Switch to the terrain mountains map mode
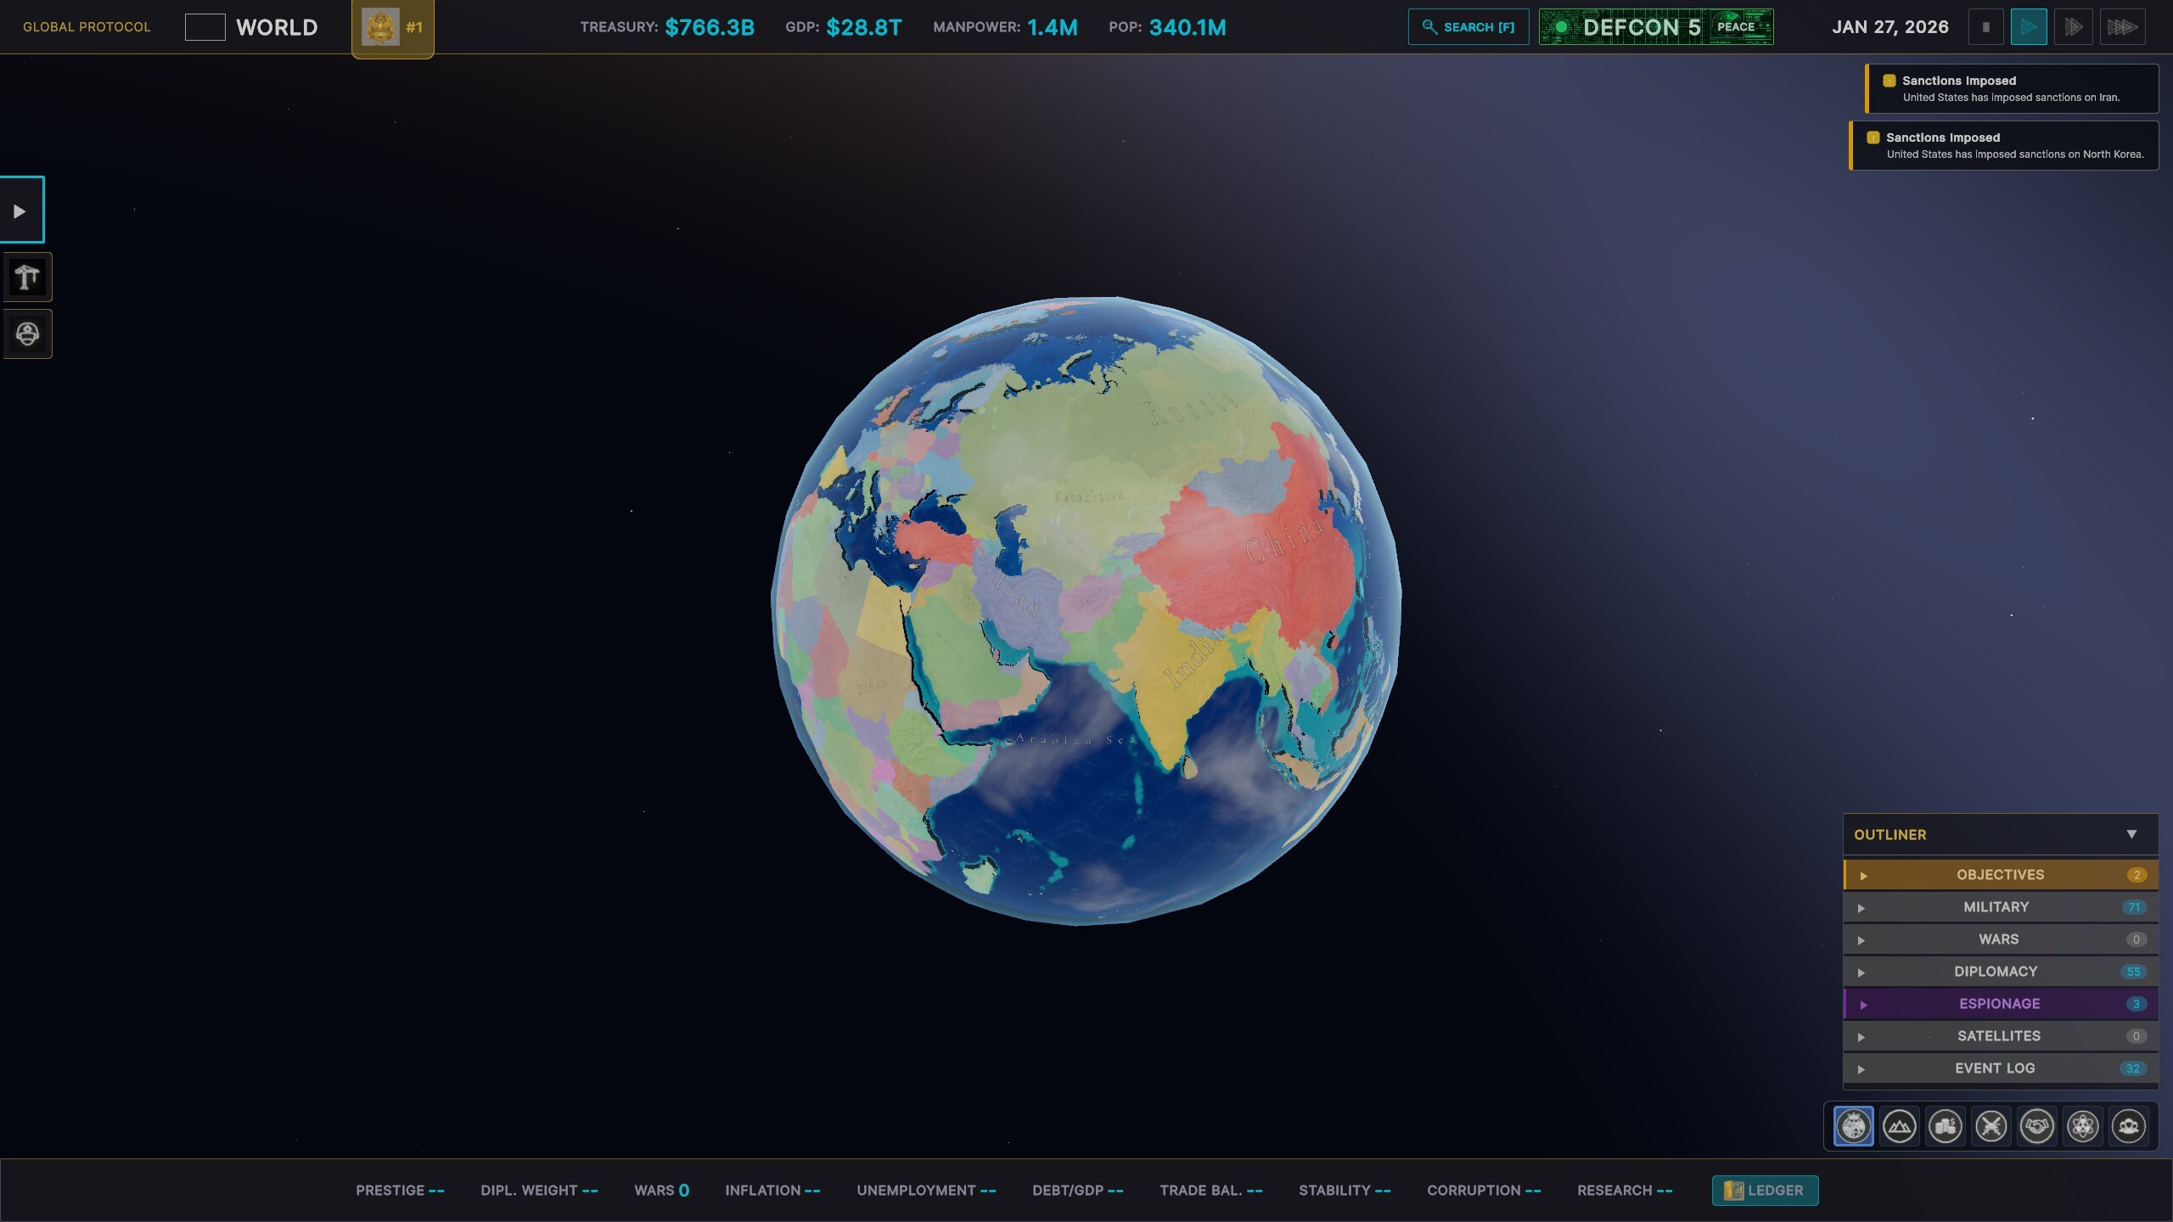Image resolution: width=2173 pixels, height=1222 pixels. (x=1899, y=1126)
